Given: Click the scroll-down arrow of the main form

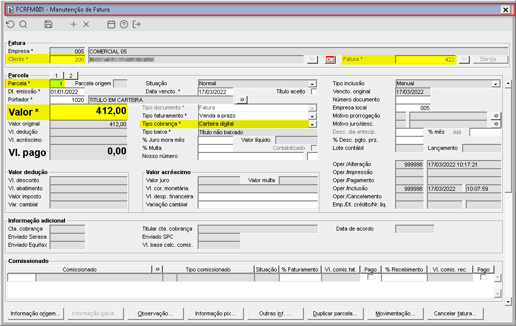Looking at the screenshot, I should pos(508,302).
